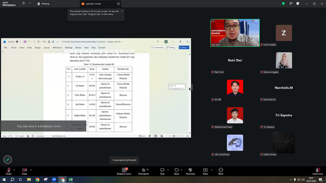Open the React hearts icon
Screen dimensions: 326x183
(177, 170)
